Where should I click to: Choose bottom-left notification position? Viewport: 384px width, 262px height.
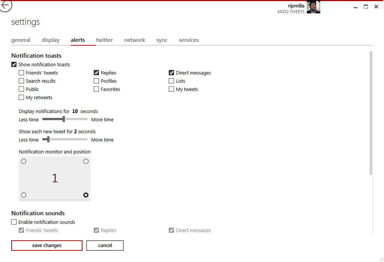click(x=24, y=195)
